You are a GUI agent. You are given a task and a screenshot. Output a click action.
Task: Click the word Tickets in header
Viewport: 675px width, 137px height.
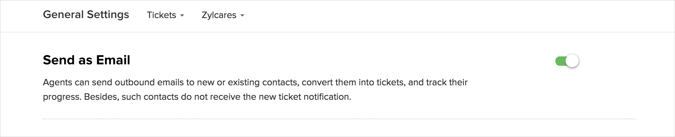click(x=161, y=15)
